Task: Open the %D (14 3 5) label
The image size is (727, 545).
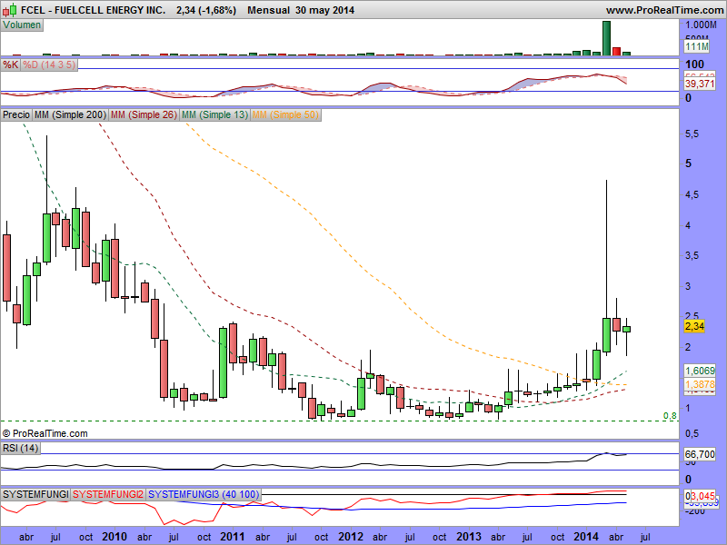Action: coord(49,64)
